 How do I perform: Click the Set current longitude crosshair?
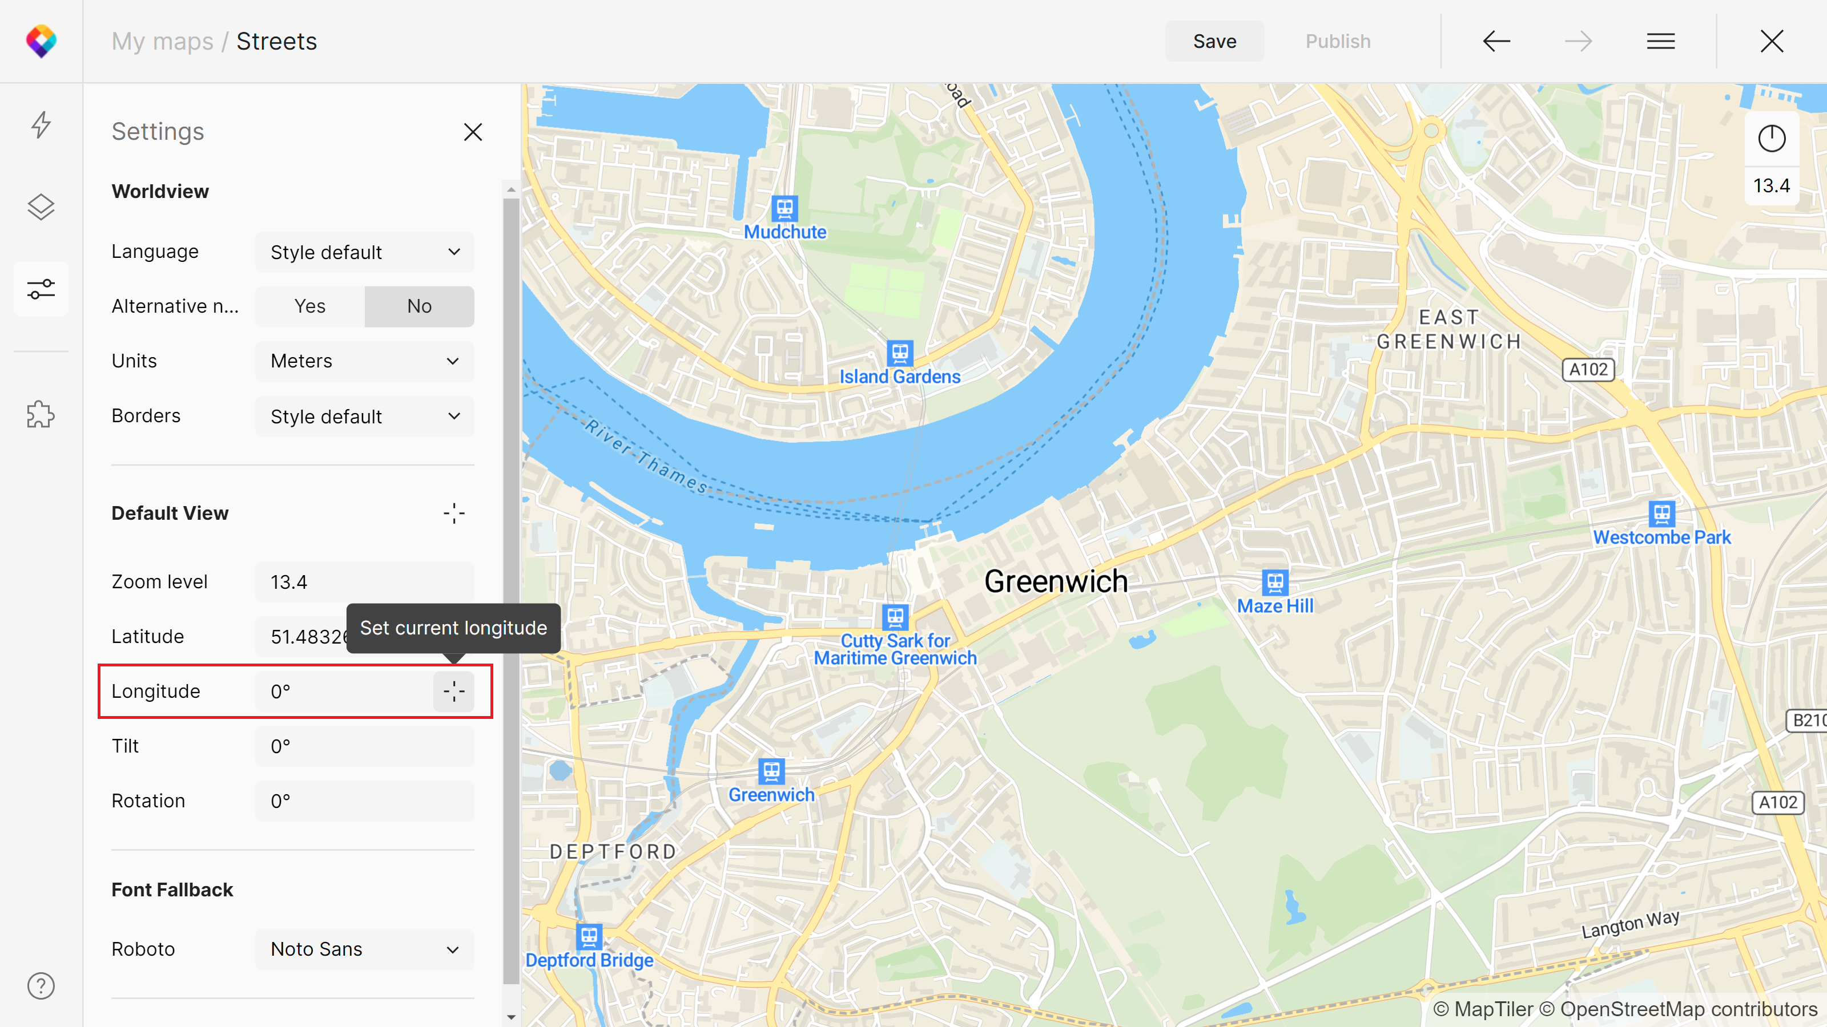[454, 691]
